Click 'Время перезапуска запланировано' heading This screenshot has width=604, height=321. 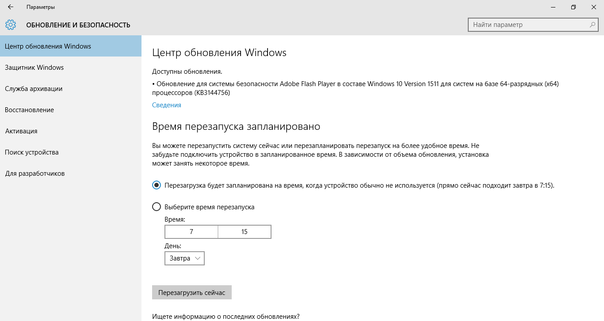coord(236,127)
